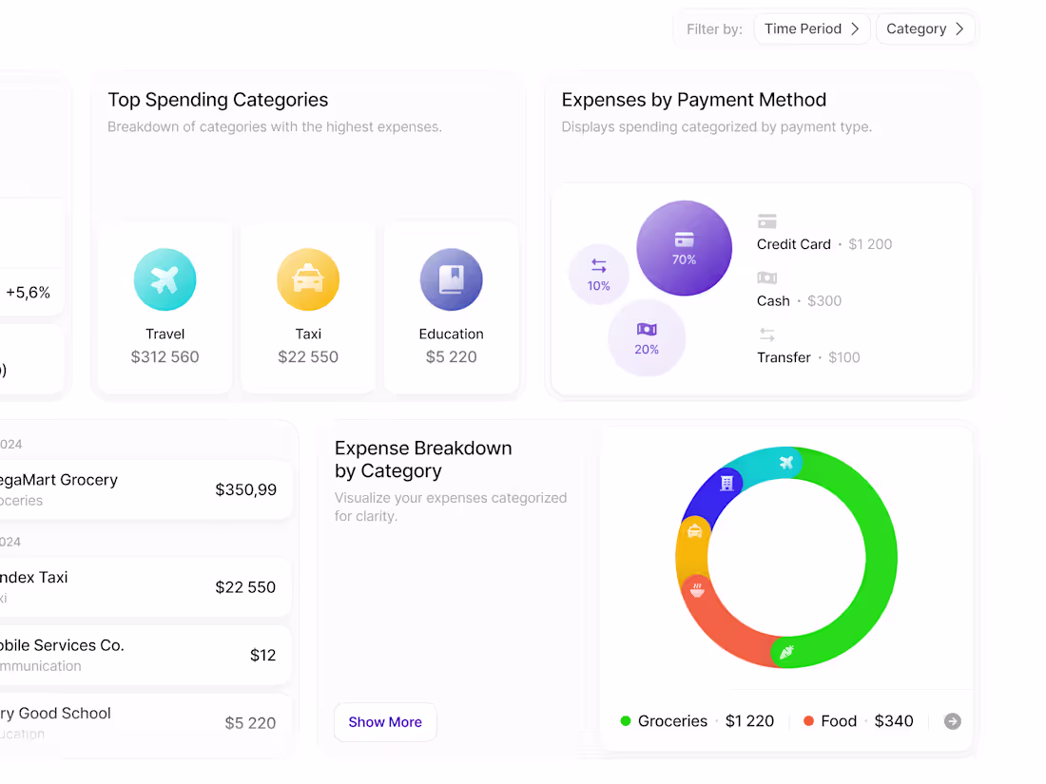Viewport: 1046px width, 784px height.
Task: Select the Taxi category icon
Action: (x=308, y=279)
